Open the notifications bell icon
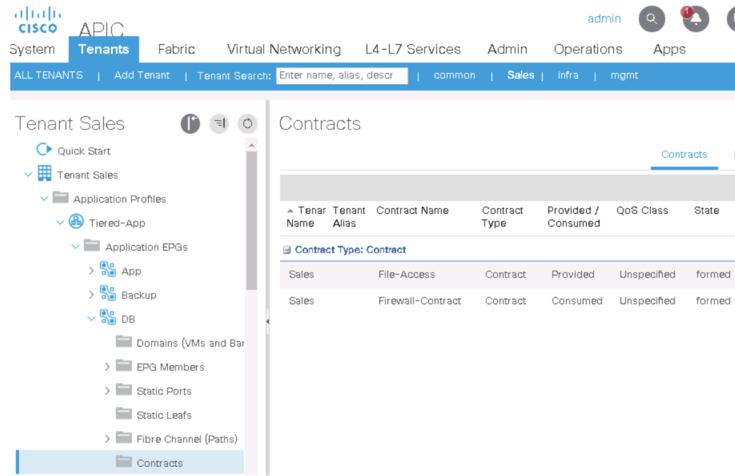Screen dimensions: 735x476 click(696, 19)
